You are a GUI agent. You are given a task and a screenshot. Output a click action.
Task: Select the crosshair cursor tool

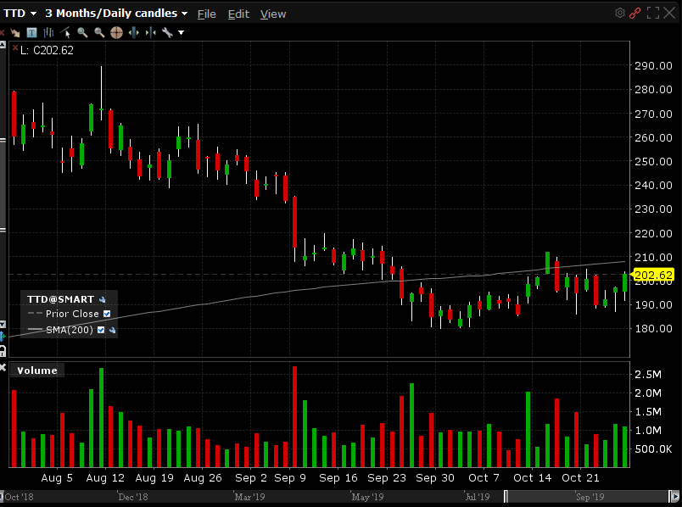[x=116, y=33]
